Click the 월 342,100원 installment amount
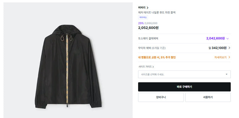 (x=217, y=48)
